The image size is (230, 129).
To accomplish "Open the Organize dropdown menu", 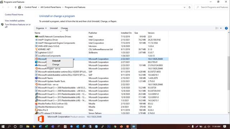I will (x=41, y=28).
